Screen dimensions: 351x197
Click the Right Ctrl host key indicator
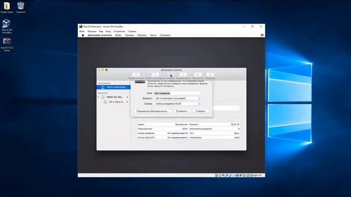(257, 175)
